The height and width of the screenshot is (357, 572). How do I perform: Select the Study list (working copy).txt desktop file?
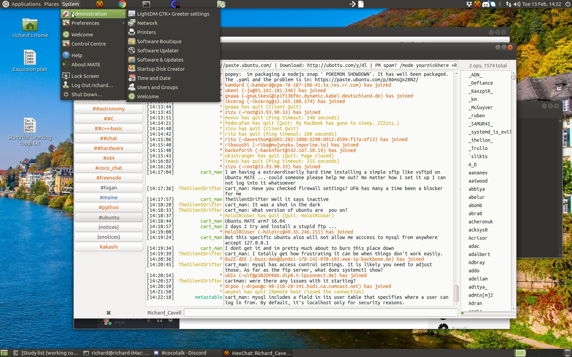click(x=30, y=132)
